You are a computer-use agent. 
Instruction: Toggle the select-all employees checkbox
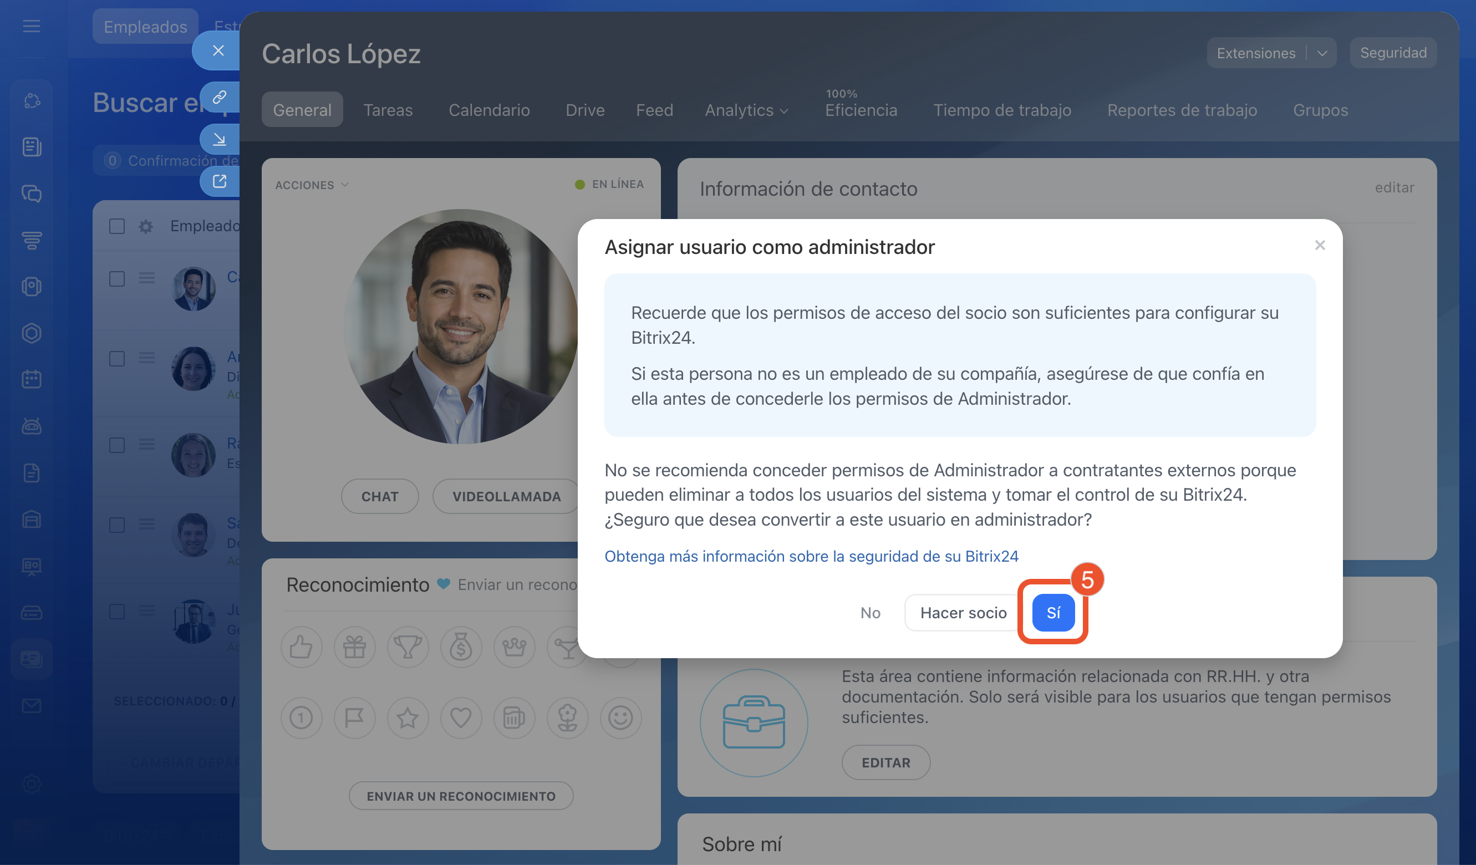[x=117, y=226]
